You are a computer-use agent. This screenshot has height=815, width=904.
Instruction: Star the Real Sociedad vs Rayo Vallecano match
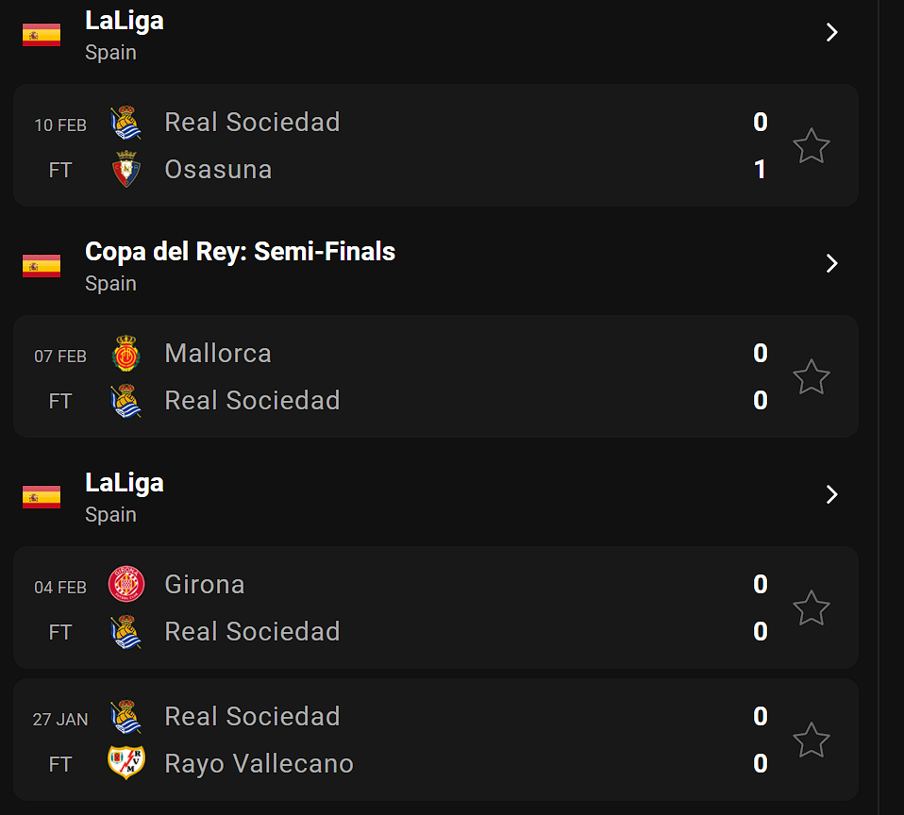[811, 740]
